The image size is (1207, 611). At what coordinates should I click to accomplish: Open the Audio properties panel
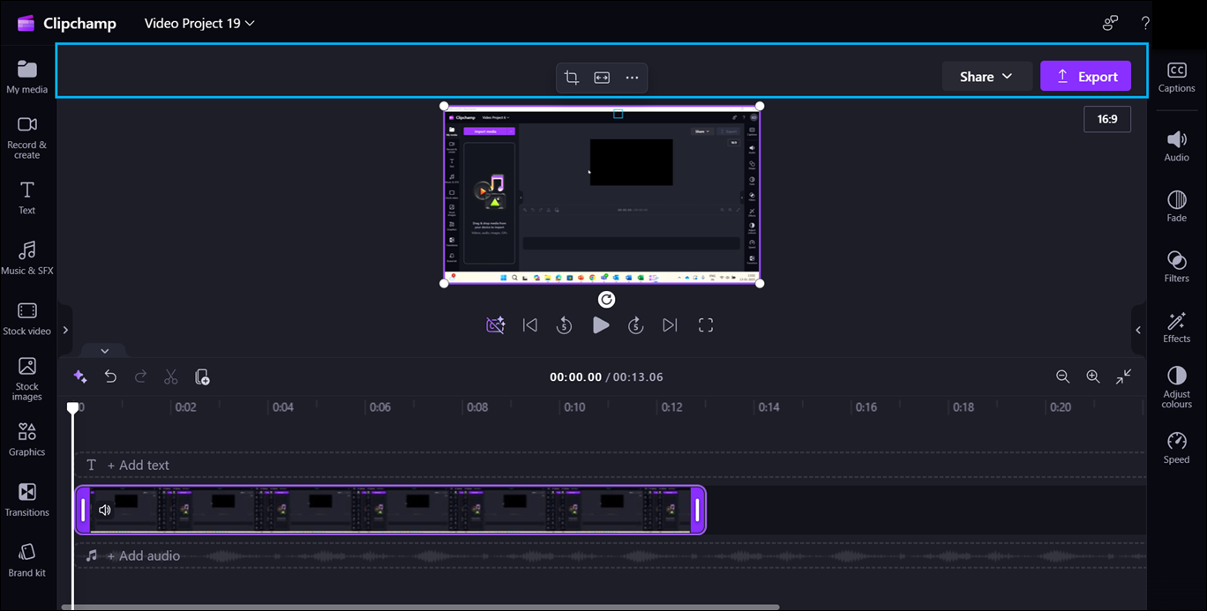point(1176,146)
